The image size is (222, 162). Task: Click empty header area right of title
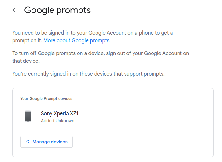[x=156, y=10]
